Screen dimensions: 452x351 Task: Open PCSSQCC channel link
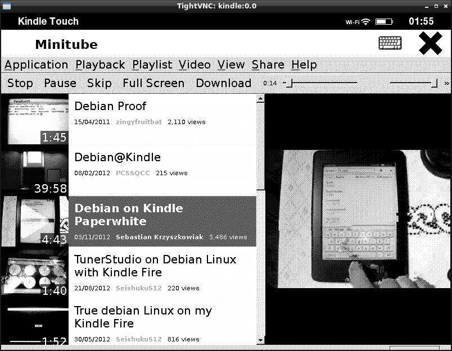click(x=133, y=173)
